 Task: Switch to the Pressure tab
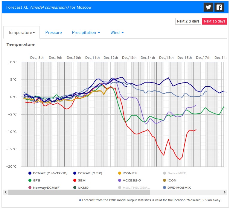click(x=54, y=32)
